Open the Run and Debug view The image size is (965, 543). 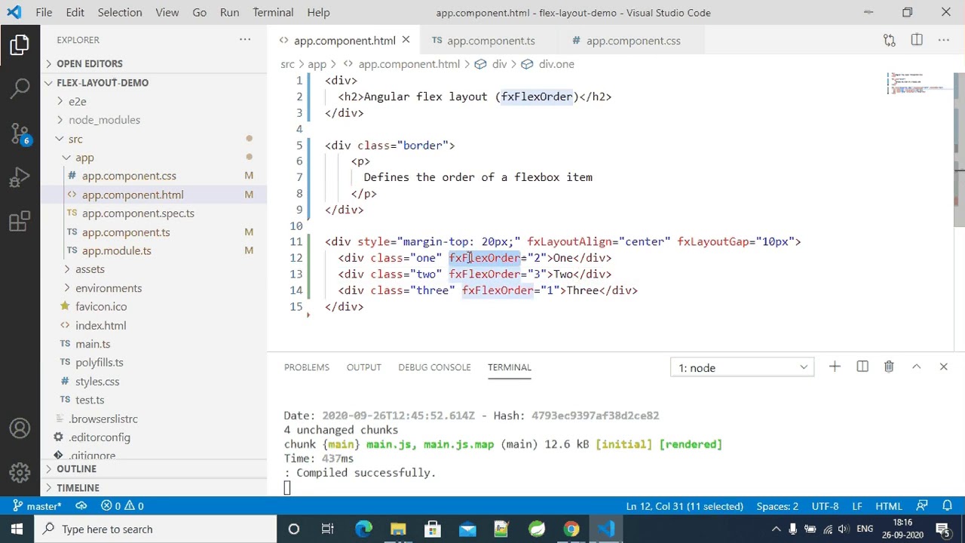(x=20, y=178)
